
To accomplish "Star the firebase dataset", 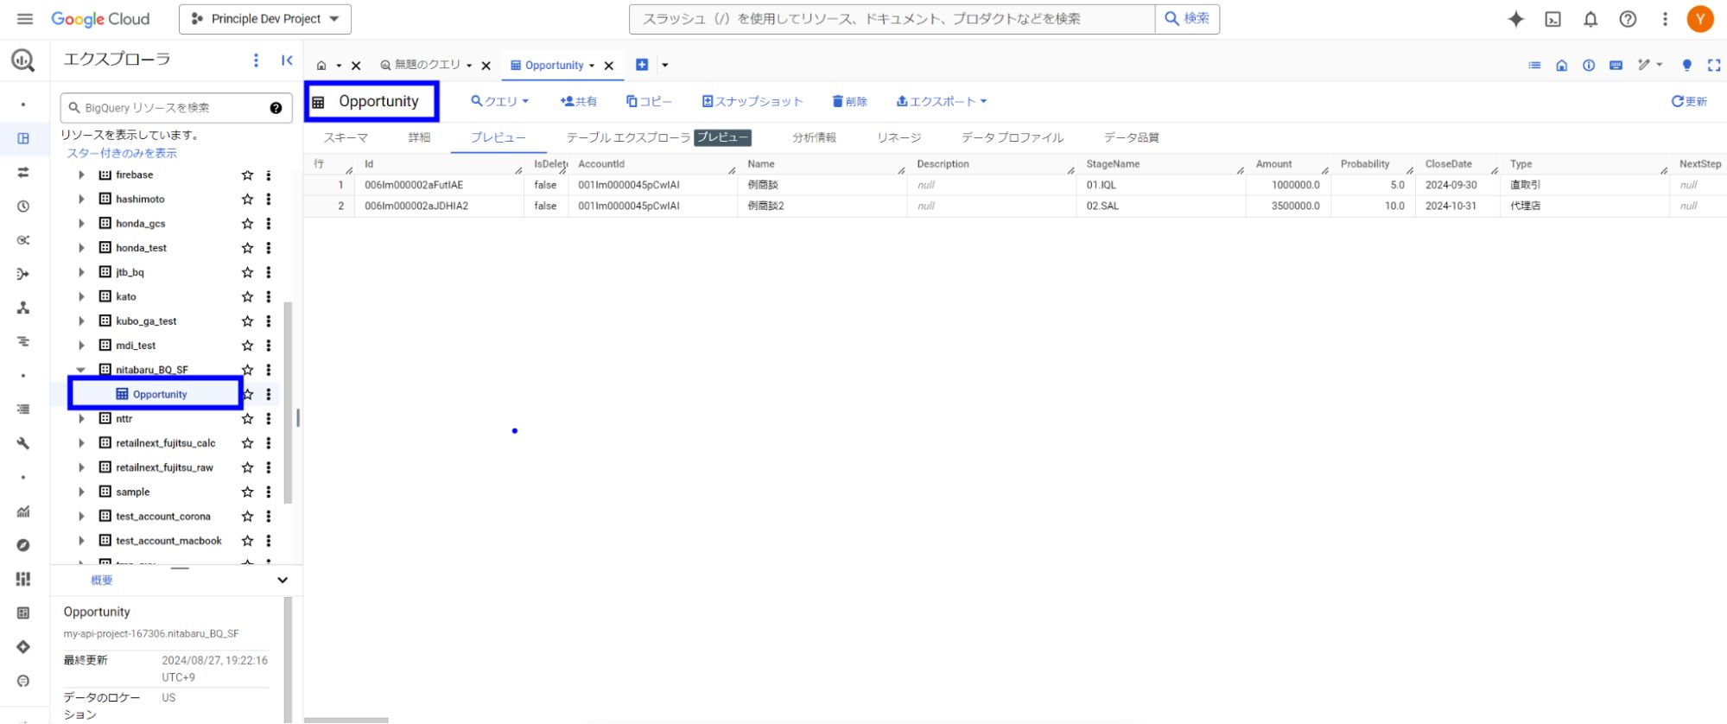I will point(247,175).
